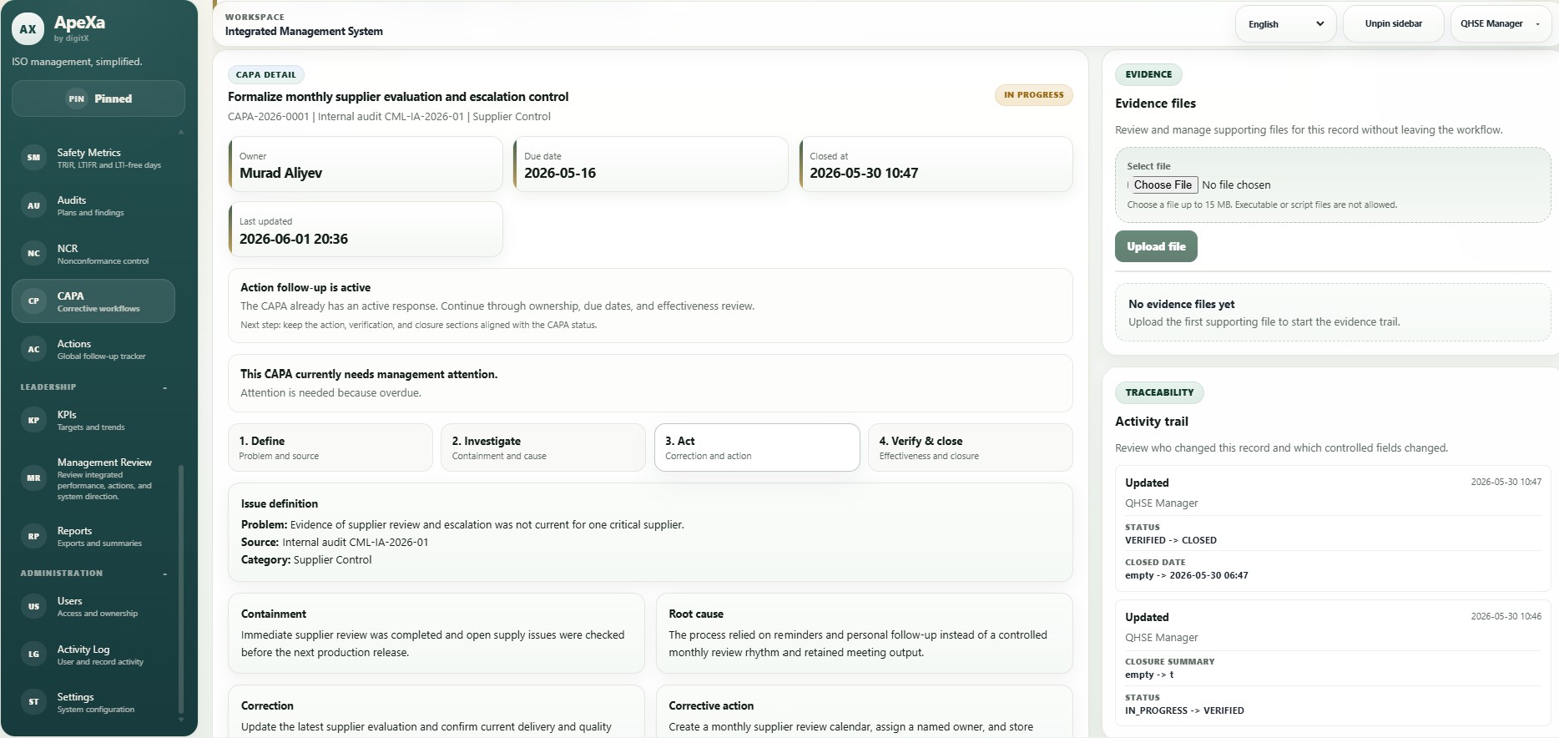Screen dimensions: 1559x738
Task: Open Settings via ST icon
Action: pos(33,702)
